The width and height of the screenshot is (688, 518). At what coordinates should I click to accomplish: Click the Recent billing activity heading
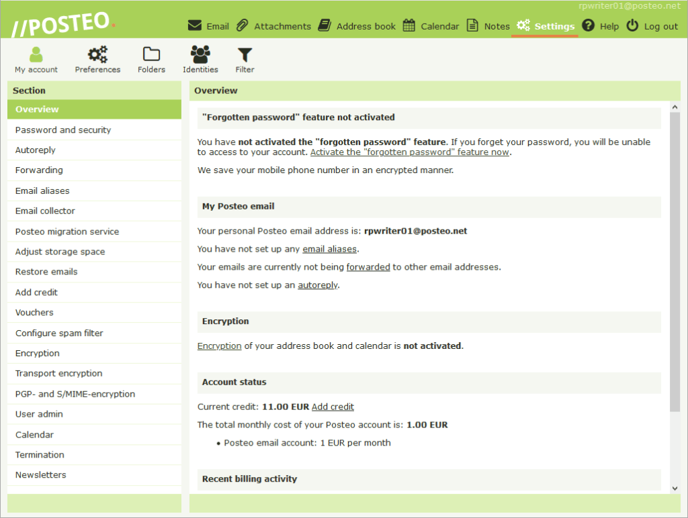click(x=250, y=479)
